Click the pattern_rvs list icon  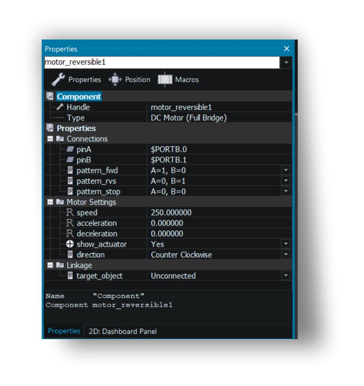point(70,181)
